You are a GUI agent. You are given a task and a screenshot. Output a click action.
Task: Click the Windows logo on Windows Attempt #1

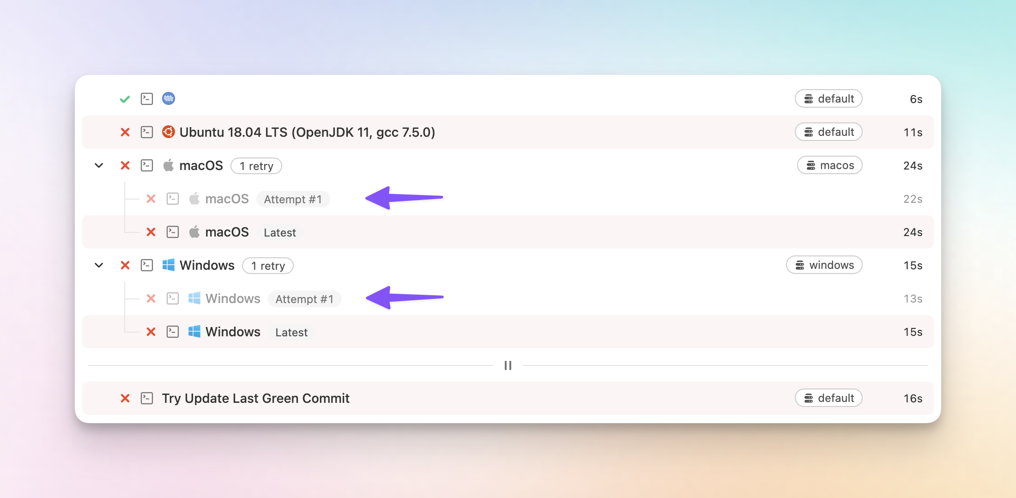(194, 298)
